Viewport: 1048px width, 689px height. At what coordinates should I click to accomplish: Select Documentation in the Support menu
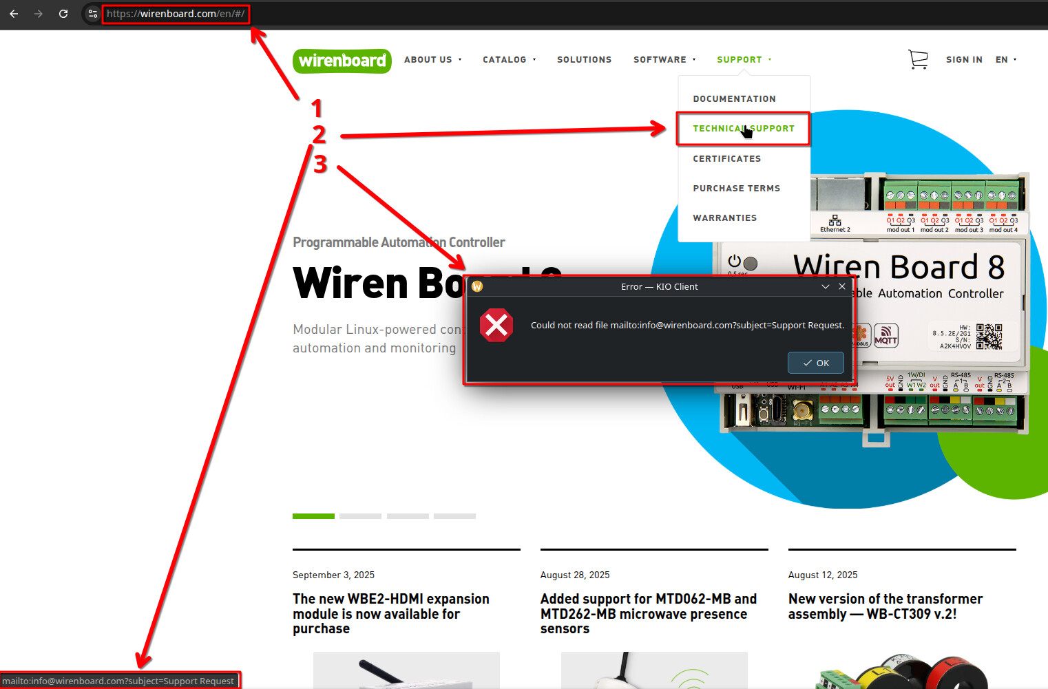pos(734,99)
